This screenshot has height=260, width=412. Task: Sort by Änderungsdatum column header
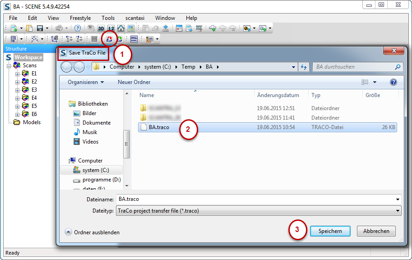click(278, 95)
